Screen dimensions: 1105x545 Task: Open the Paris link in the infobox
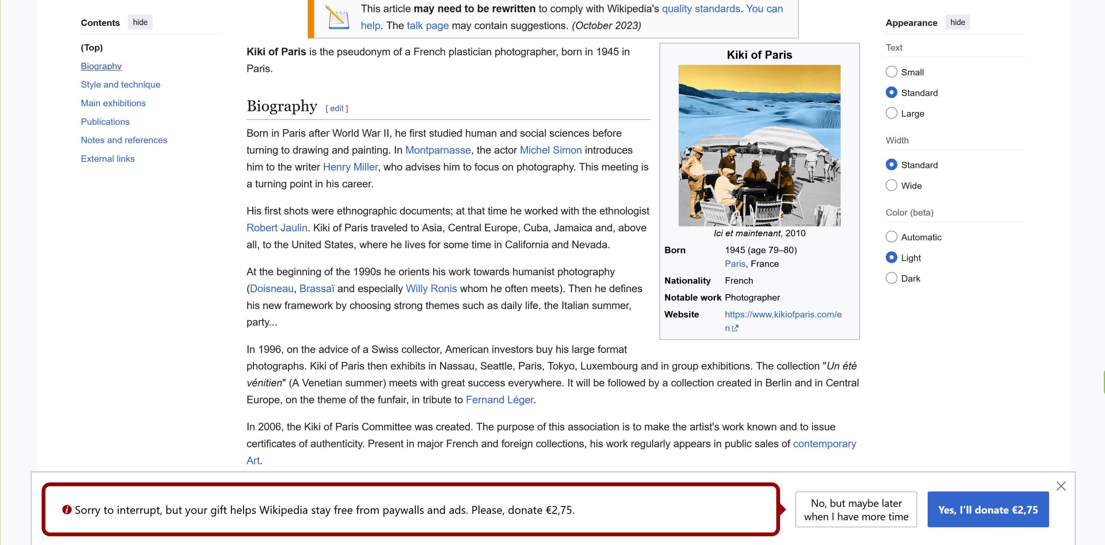735,264
